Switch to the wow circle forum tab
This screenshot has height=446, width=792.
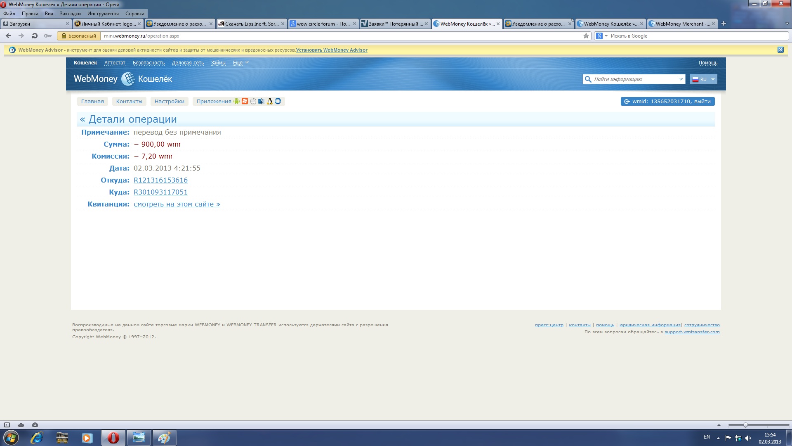pyautogui.click(x=323, y=24)
